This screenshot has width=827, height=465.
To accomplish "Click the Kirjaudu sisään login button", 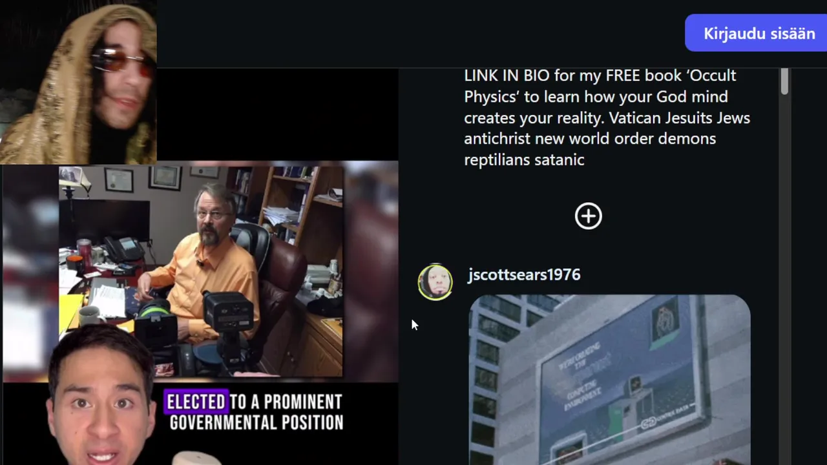I will 757,34.
